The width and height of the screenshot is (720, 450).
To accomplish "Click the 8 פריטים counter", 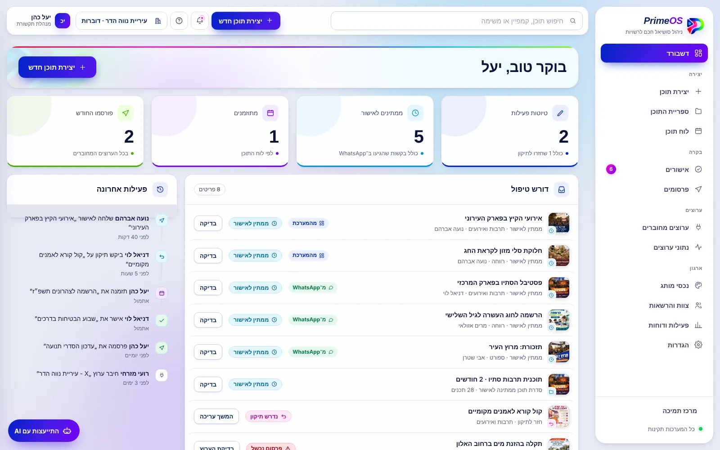I will 210,189.
